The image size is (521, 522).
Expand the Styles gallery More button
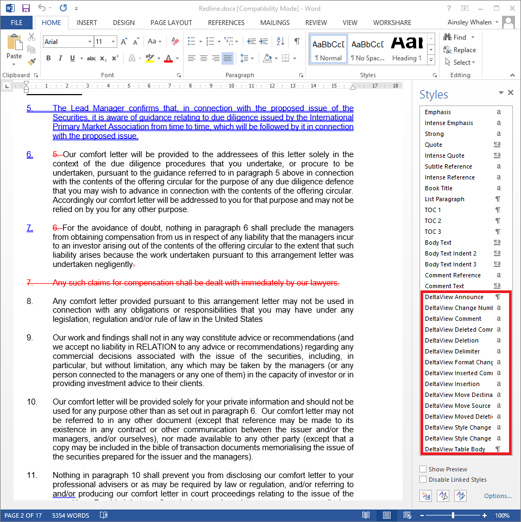[431, 60]
